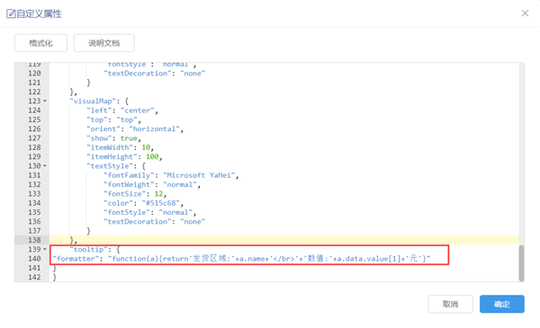This screenshot has width=540, height=328.
Task: Click the vertical scrollbar thumb in editor
Action: click(521, 263)
